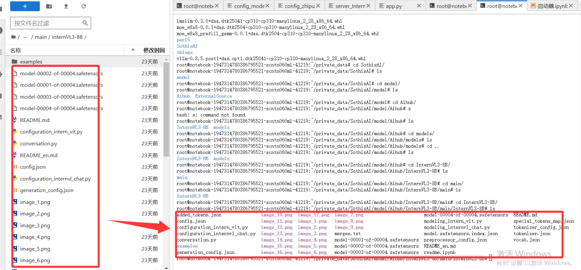This screenshot has height=270, width=581.
Task: Create a new folder with the folder-plus icon
Action: tap(49, 6)
